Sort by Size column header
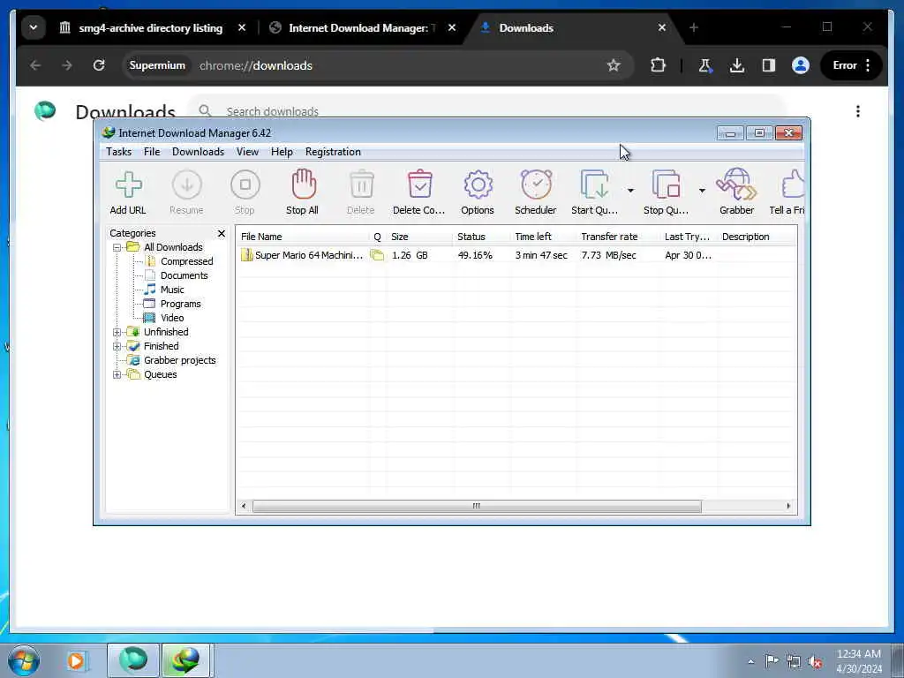The height and width of the screenshot is (678, 904). click(419, 237)
